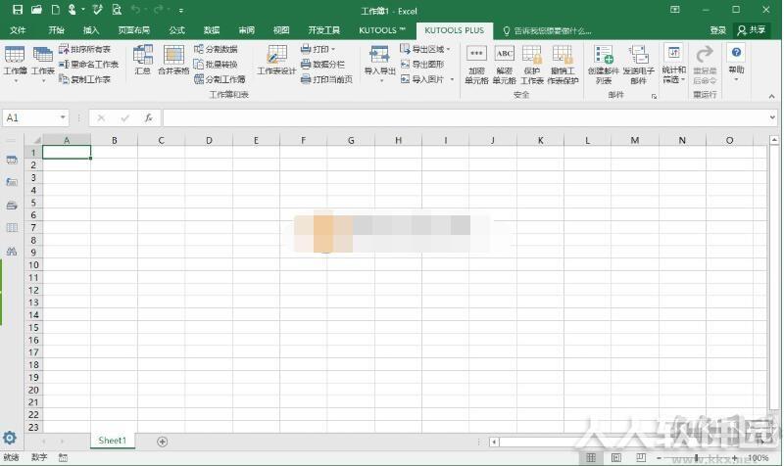
Task: Switch to the 插入 (Insert) tab
Action: pyautogui.click(x=91, y=30)
